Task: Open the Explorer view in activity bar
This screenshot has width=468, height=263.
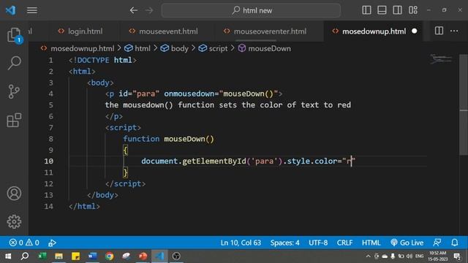Action: tap(14, 35)
